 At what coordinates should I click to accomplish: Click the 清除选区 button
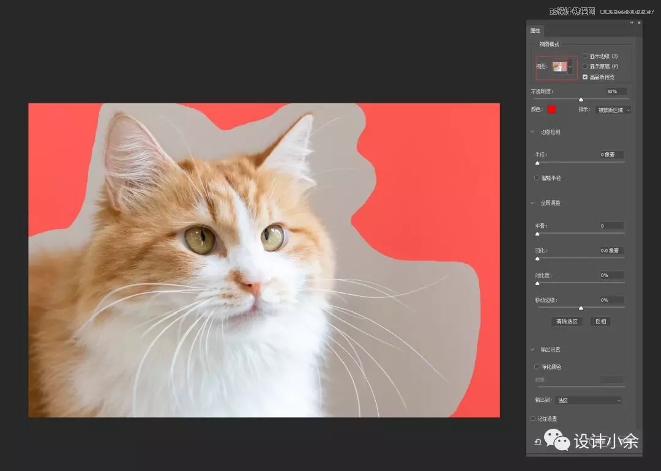567,322
